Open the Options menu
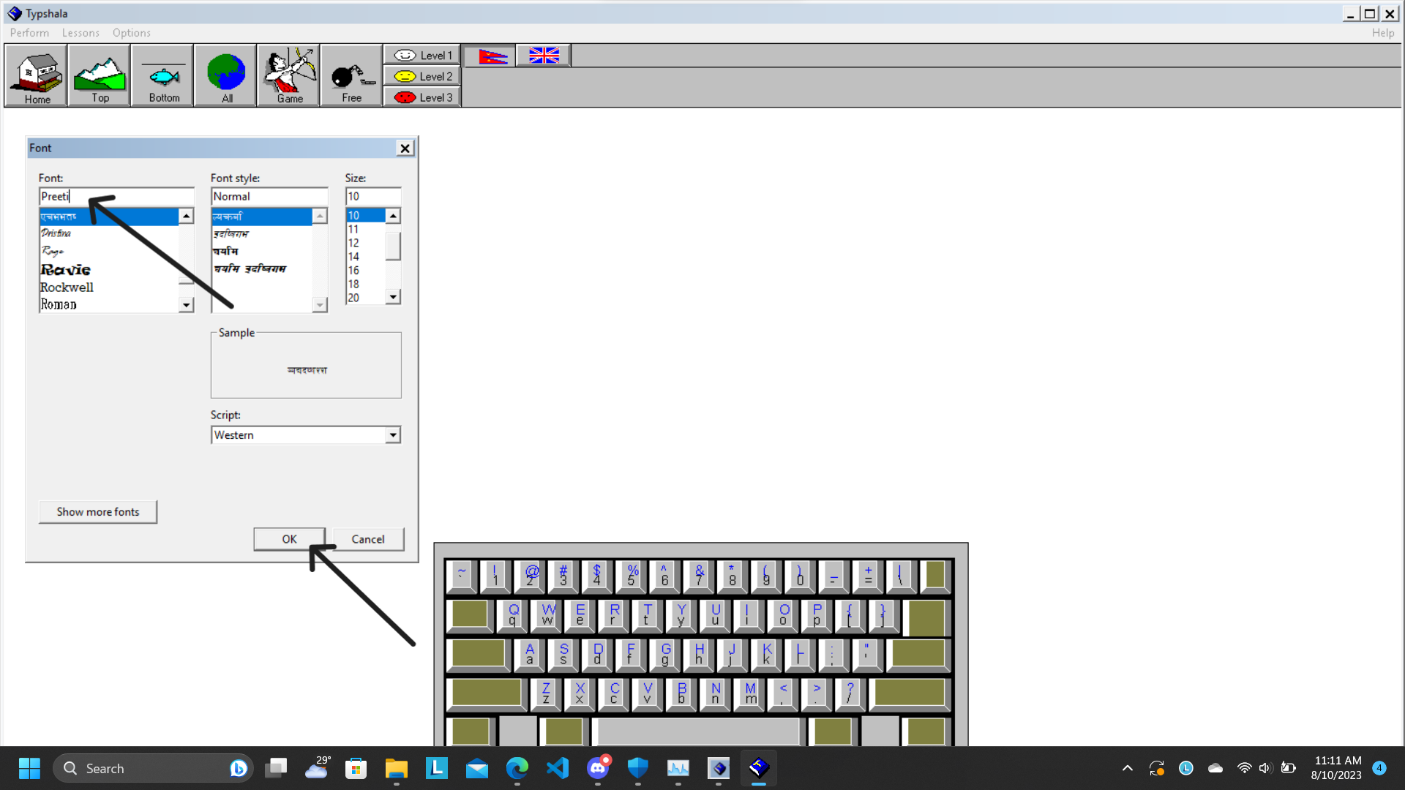Viewport: 1405px width, 790px height. tap(132, 33)
